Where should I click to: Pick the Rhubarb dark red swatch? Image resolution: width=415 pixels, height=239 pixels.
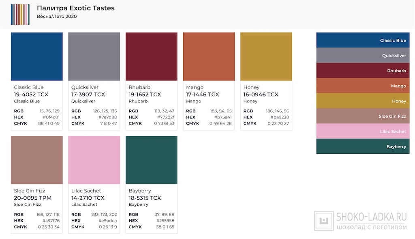click(152, 57)
